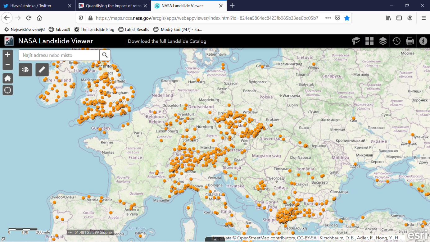The height and width of the screenshot is (242, 430).
Task: Click the Warszawa city label
Action: point(291,96)
